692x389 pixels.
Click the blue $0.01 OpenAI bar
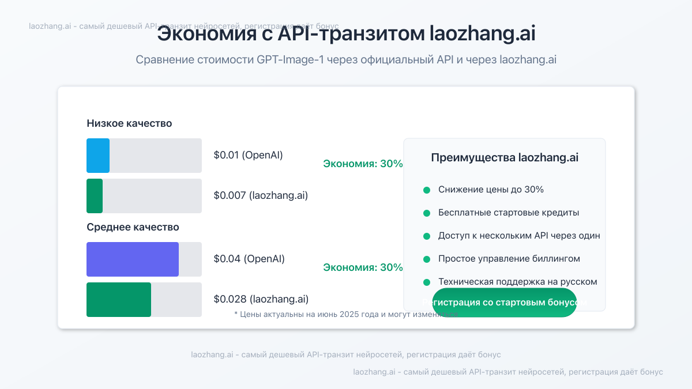tap(98, 156)
